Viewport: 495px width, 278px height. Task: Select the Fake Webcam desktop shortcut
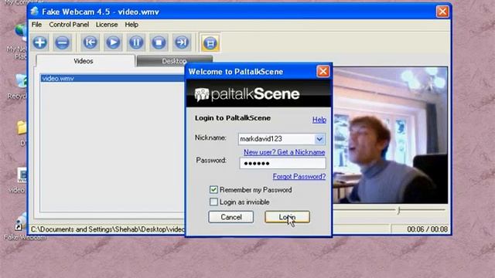[x=22, y=226]
